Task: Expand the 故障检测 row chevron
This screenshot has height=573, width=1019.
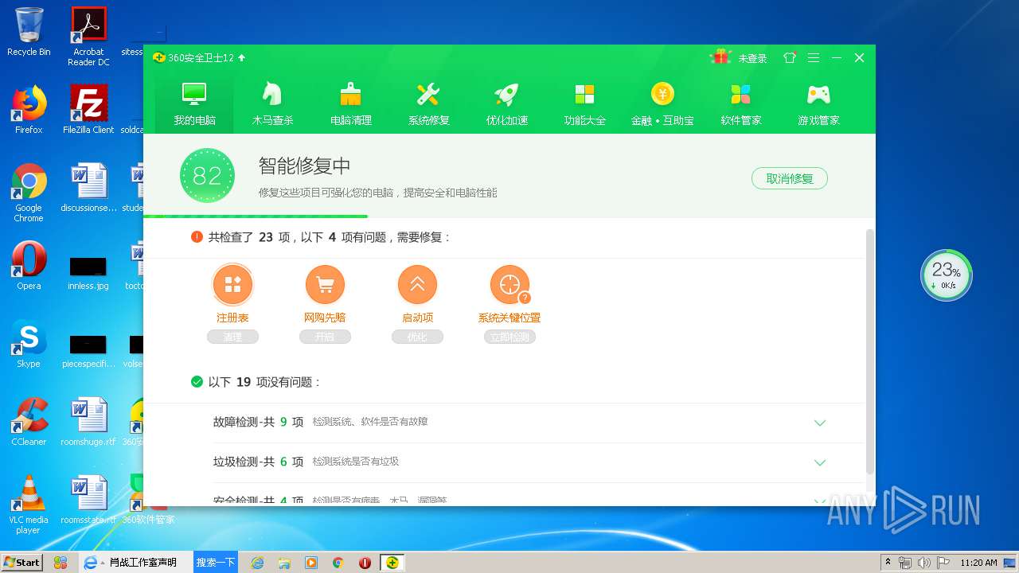Action: (820, 423)
